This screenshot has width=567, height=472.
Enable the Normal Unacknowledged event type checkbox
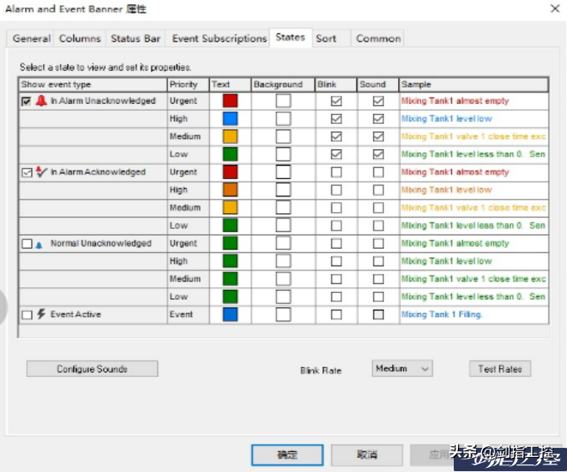tap(27, 244)
